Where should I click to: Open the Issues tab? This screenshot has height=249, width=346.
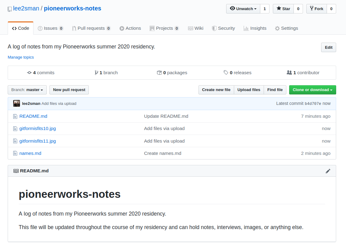[50, 28]
